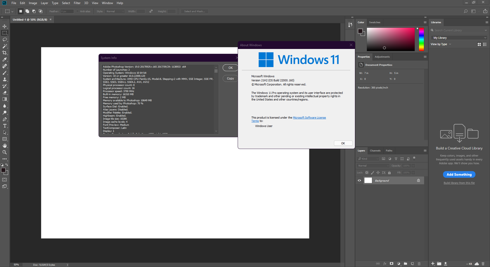Select the Eyedropper tool
The width and height of the screenshot is (490, 267).
click(x=5, y=59)
